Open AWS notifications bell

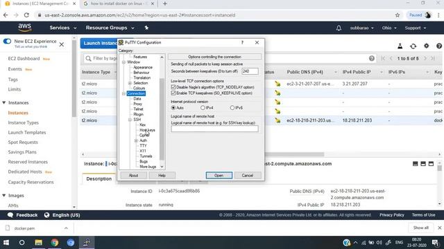[x=339, y=28]
